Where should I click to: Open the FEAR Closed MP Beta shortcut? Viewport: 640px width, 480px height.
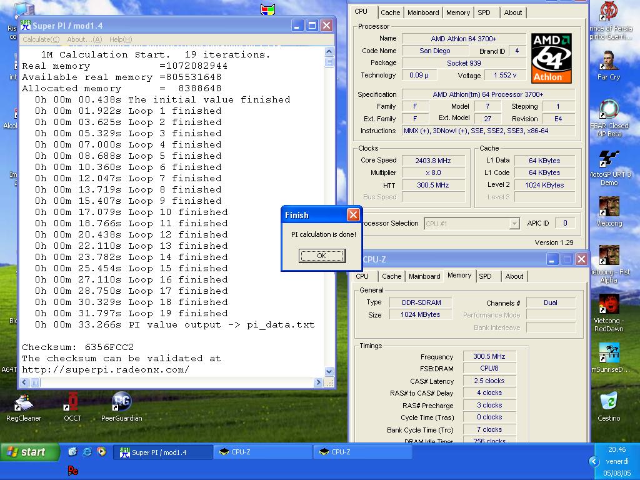click(x=609, y=118)
